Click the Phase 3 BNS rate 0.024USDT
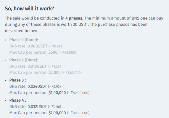The height and width of the screenshot is (118, 169). tap(37, 87)
